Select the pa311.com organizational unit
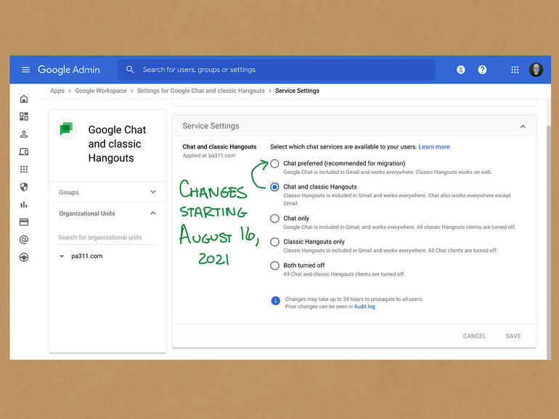559x419 pixels. pos(87,257)
